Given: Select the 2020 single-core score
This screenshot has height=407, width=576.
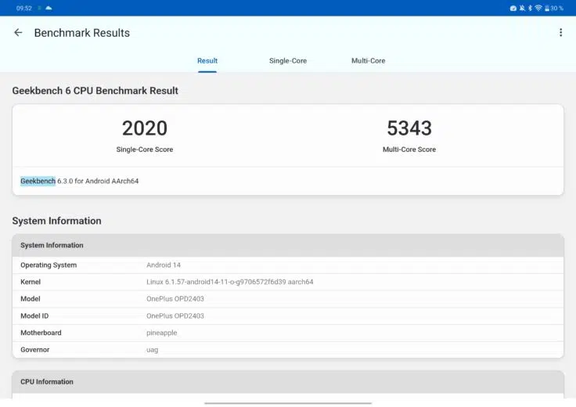Looking at the screenshot, I should tap(145, 128).
